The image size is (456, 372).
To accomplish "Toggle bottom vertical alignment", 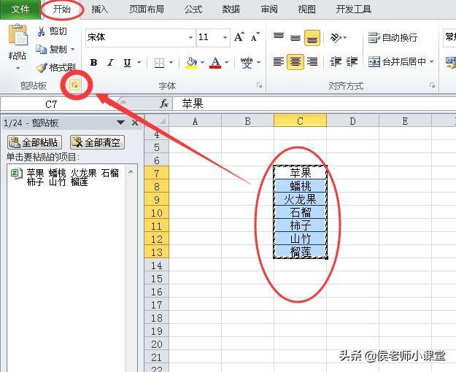I will tap(312, 38).
